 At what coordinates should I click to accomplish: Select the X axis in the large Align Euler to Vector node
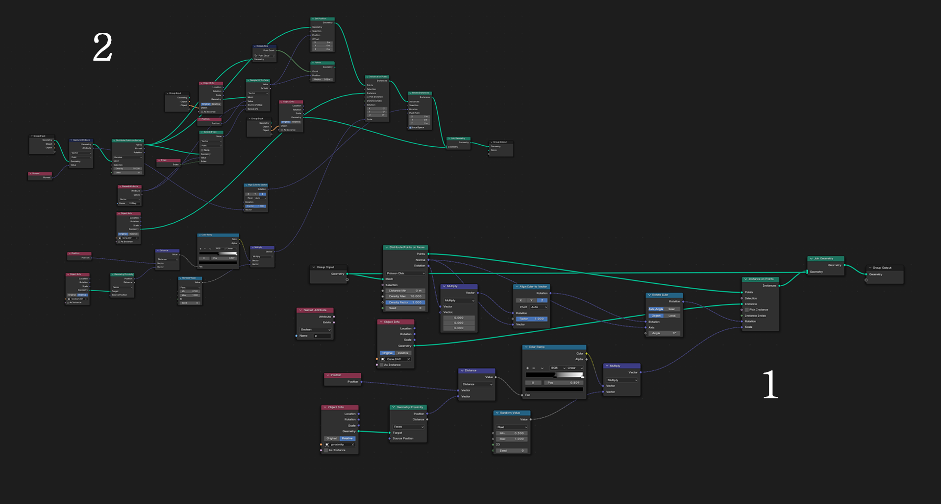point(521,300)
